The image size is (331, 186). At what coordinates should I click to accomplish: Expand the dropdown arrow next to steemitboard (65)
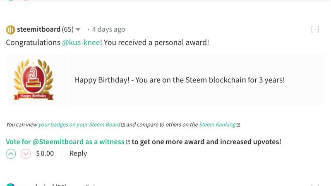(78, 30)
